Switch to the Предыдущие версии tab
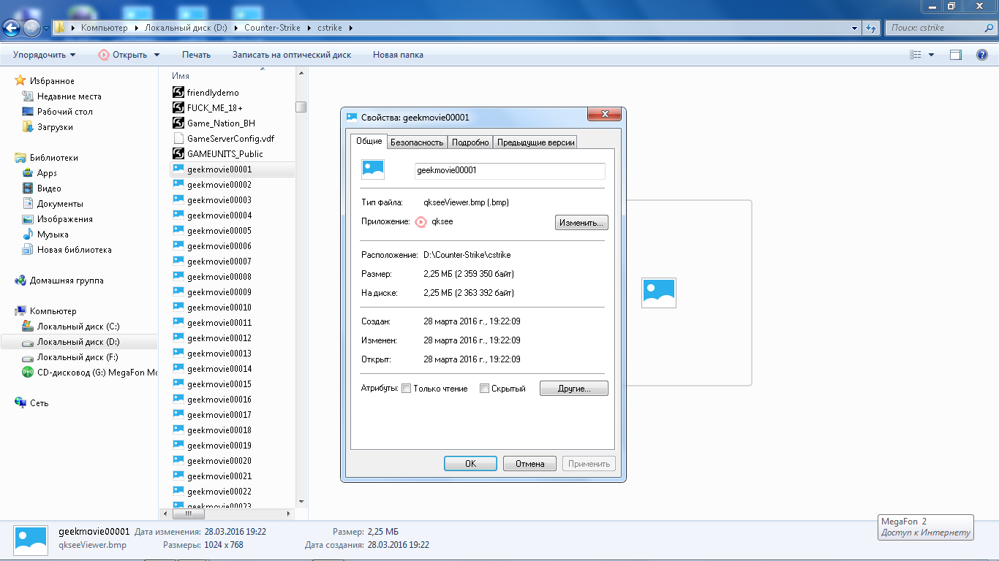 pos(535,142)
